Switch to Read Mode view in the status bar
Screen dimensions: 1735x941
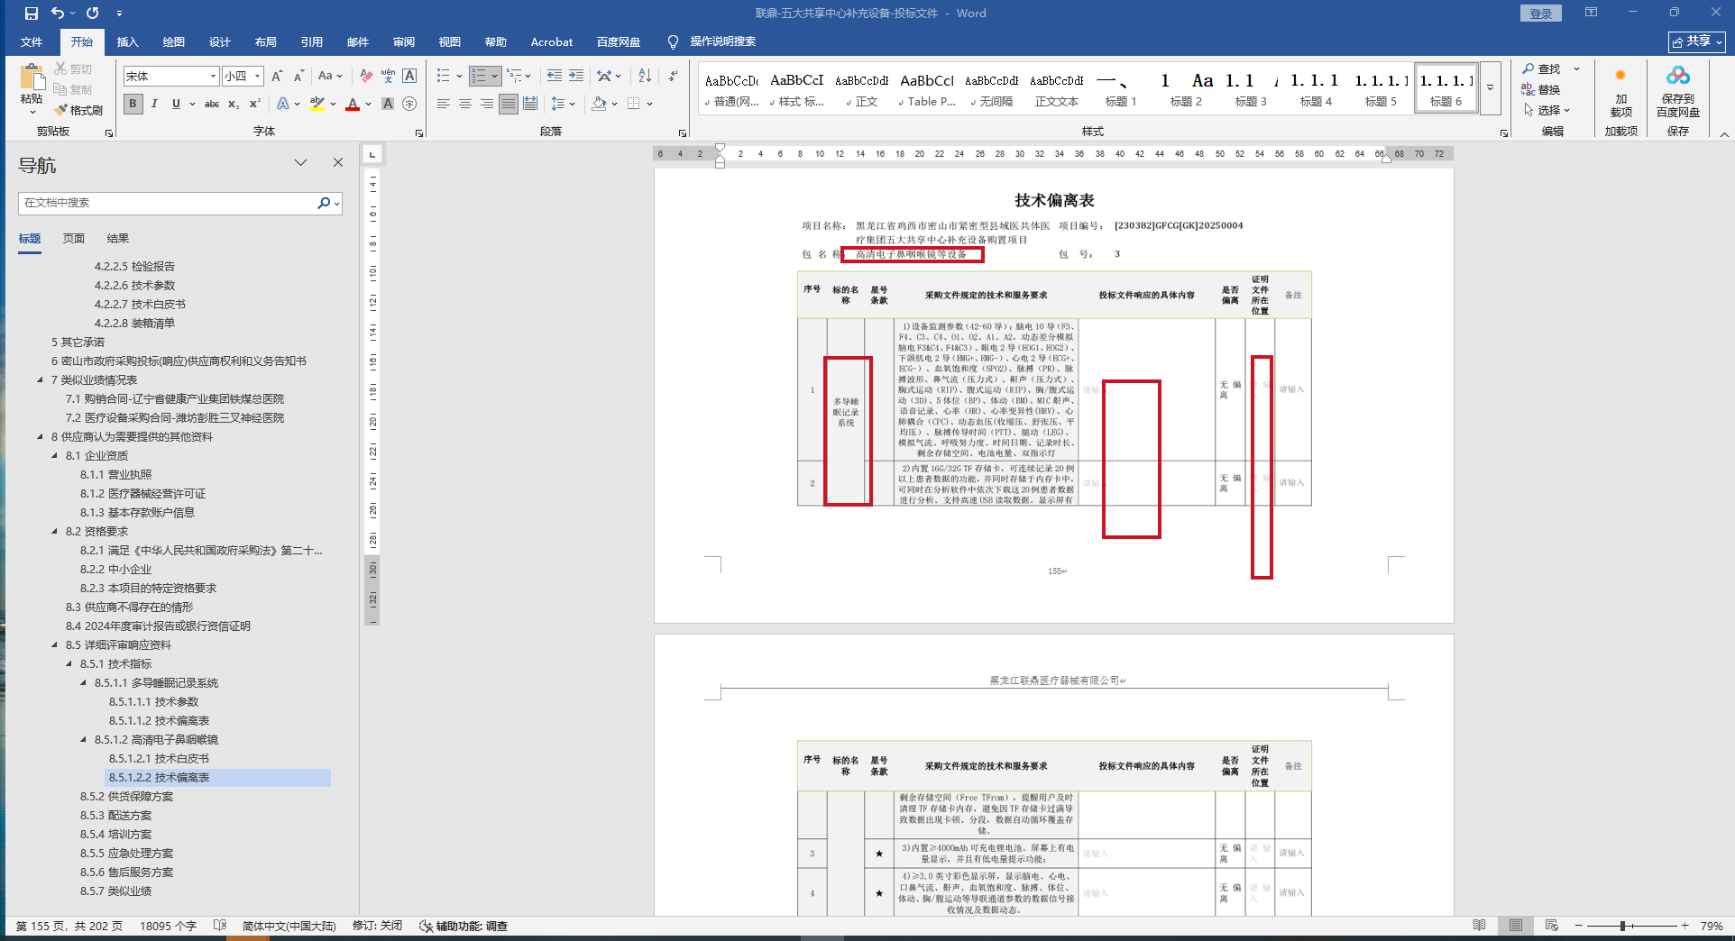[x=1479, y=926]
